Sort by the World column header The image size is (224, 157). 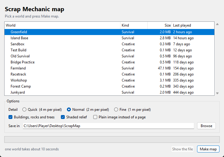click(62, 25)
